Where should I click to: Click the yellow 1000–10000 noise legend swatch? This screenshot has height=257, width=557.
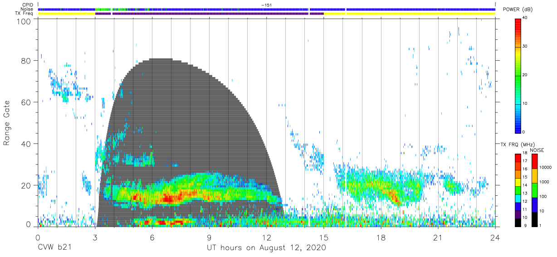click(534, 176)
